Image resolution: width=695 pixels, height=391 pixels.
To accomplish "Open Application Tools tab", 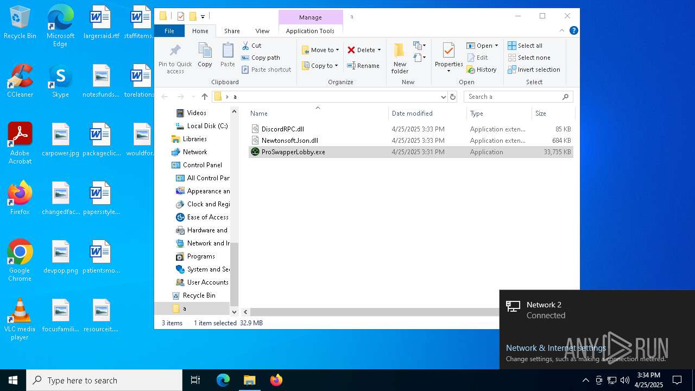I will point(310,31).
